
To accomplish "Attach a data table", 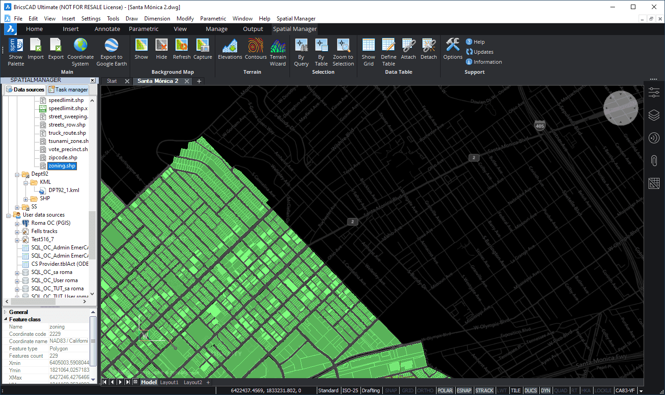I will (x=408, y=49).
